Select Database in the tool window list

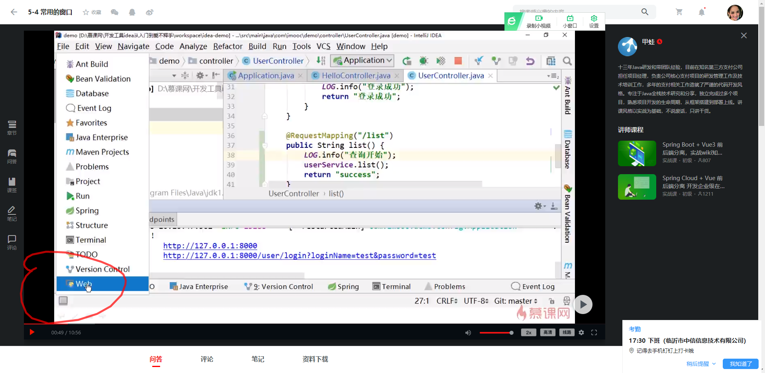click(x=102, y=93)
